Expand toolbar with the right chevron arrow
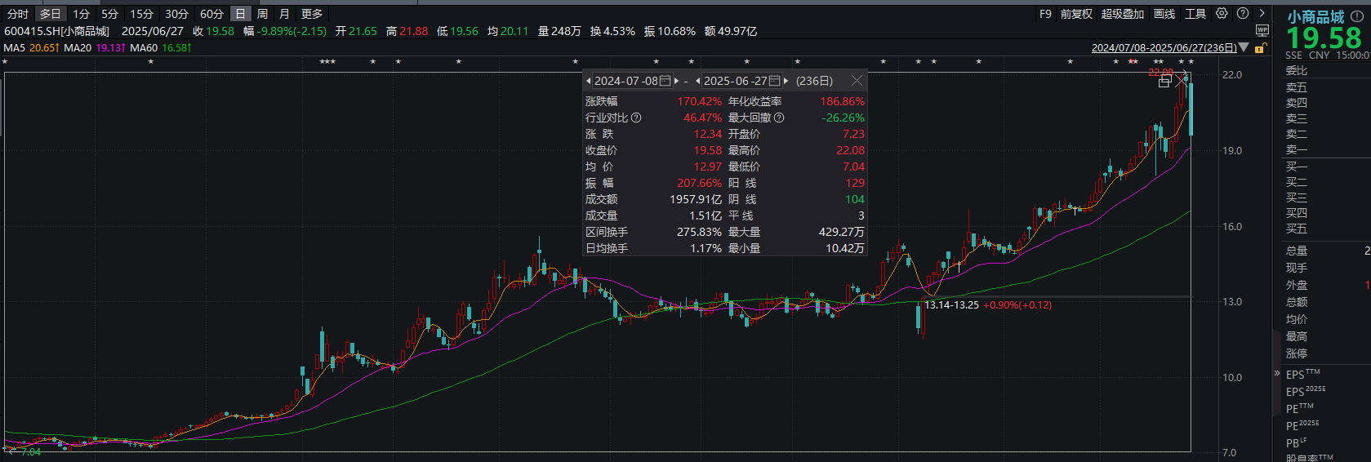The image size is (1371, 462). pos(1262,14)
